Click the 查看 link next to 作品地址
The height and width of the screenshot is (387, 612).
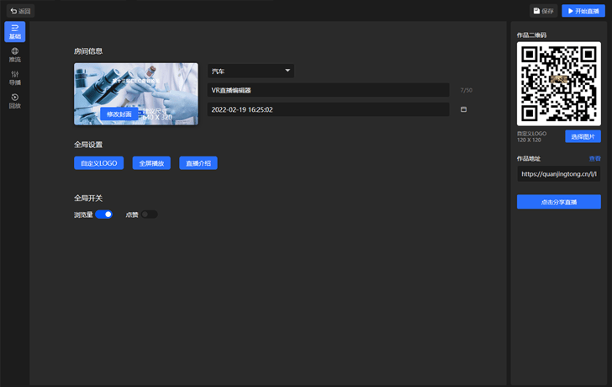coord(594,158)
